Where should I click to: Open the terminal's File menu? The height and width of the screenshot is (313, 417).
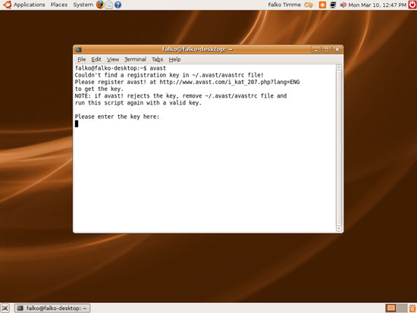82,59
